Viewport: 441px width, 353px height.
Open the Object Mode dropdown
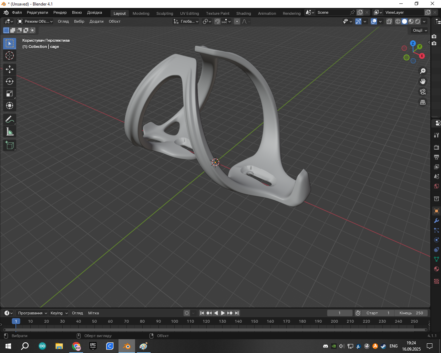pos(35,21)
